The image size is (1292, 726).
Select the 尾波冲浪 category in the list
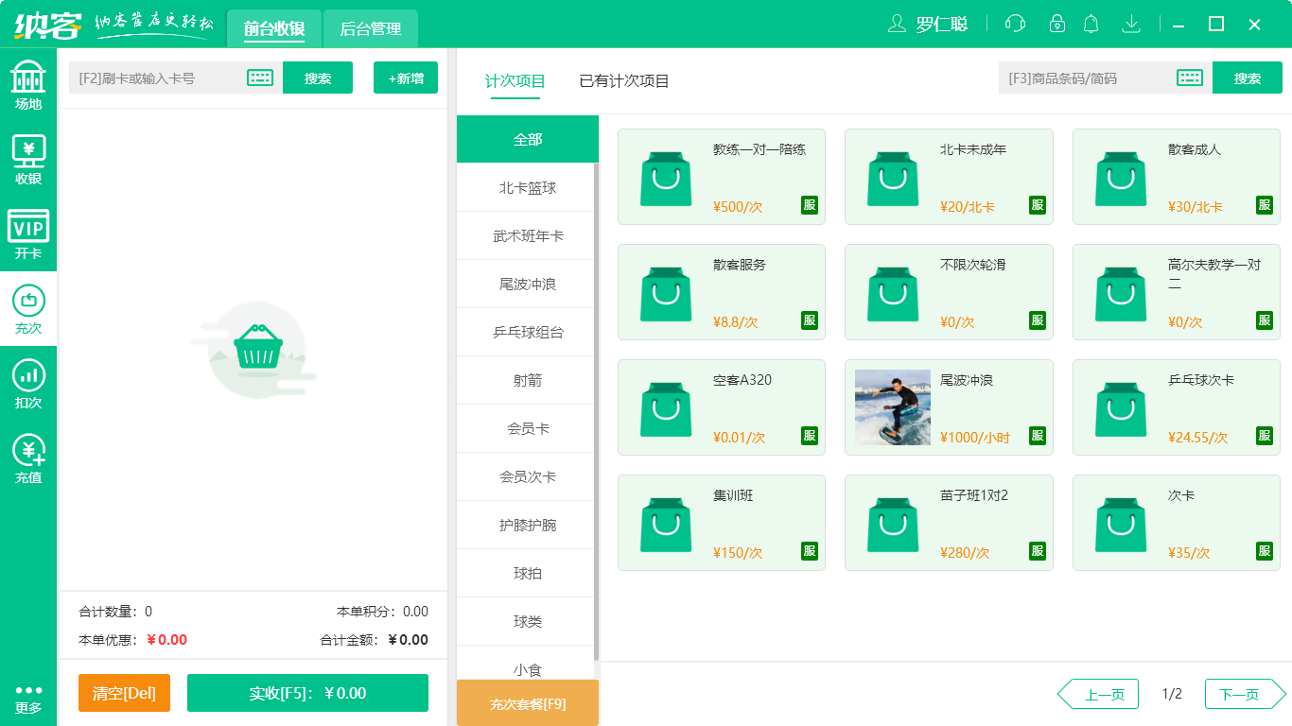[x=526, y=284]
